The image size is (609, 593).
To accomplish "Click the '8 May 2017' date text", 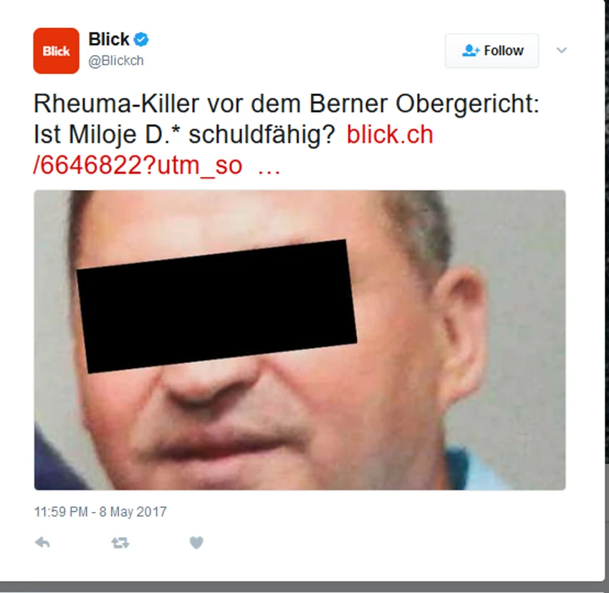I will pos(133,512).
